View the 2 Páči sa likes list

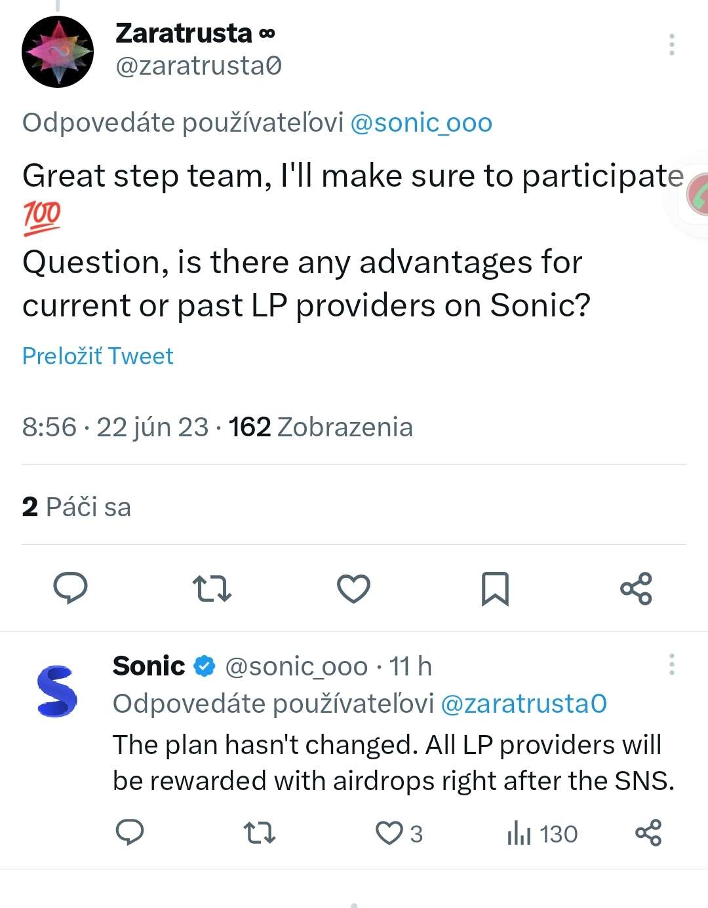tap(77, 507)
